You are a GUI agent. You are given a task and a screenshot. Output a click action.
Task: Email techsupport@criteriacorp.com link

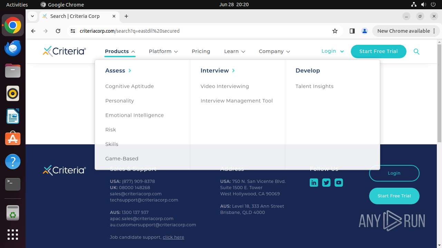(144, 200)
